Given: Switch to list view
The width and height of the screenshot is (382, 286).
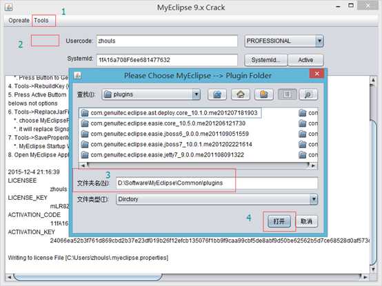Looking at the screenshot, I should coord(288,94).
